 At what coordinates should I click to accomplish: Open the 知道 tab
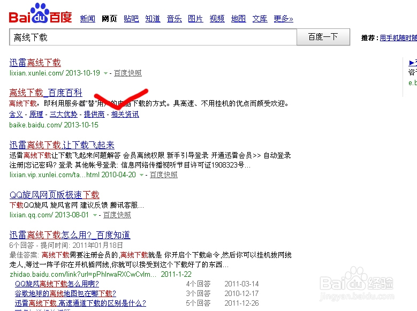[153, 19]
